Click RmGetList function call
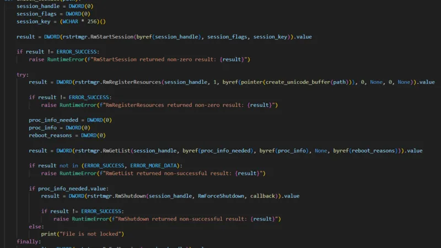The width and height of the screenshot is (441, 248). pos(116,150)
